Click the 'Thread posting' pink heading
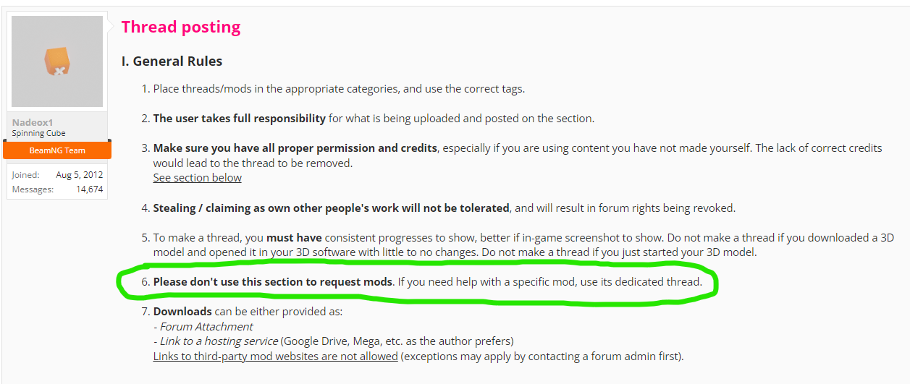 pyautogui.click(x=181, y=27)
